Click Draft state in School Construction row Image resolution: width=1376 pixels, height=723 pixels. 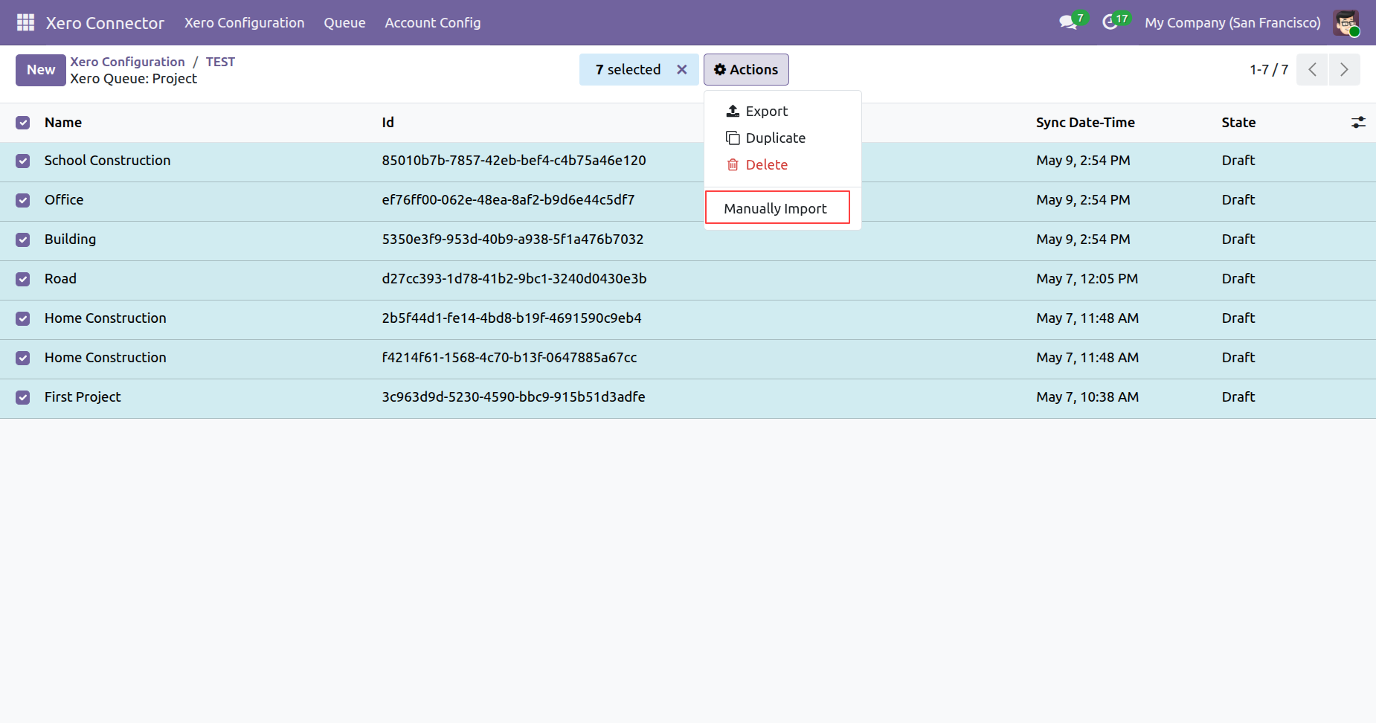click(x=1238, y=160)
